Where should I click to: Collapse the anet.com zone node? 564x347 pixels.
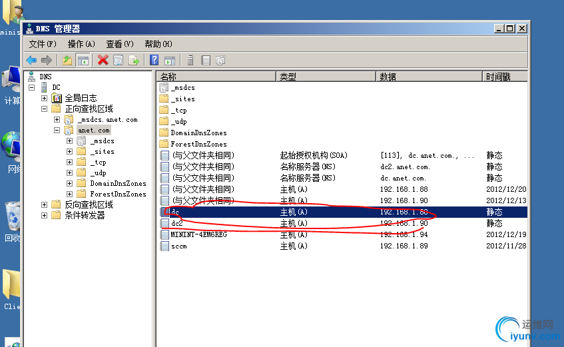57,131
